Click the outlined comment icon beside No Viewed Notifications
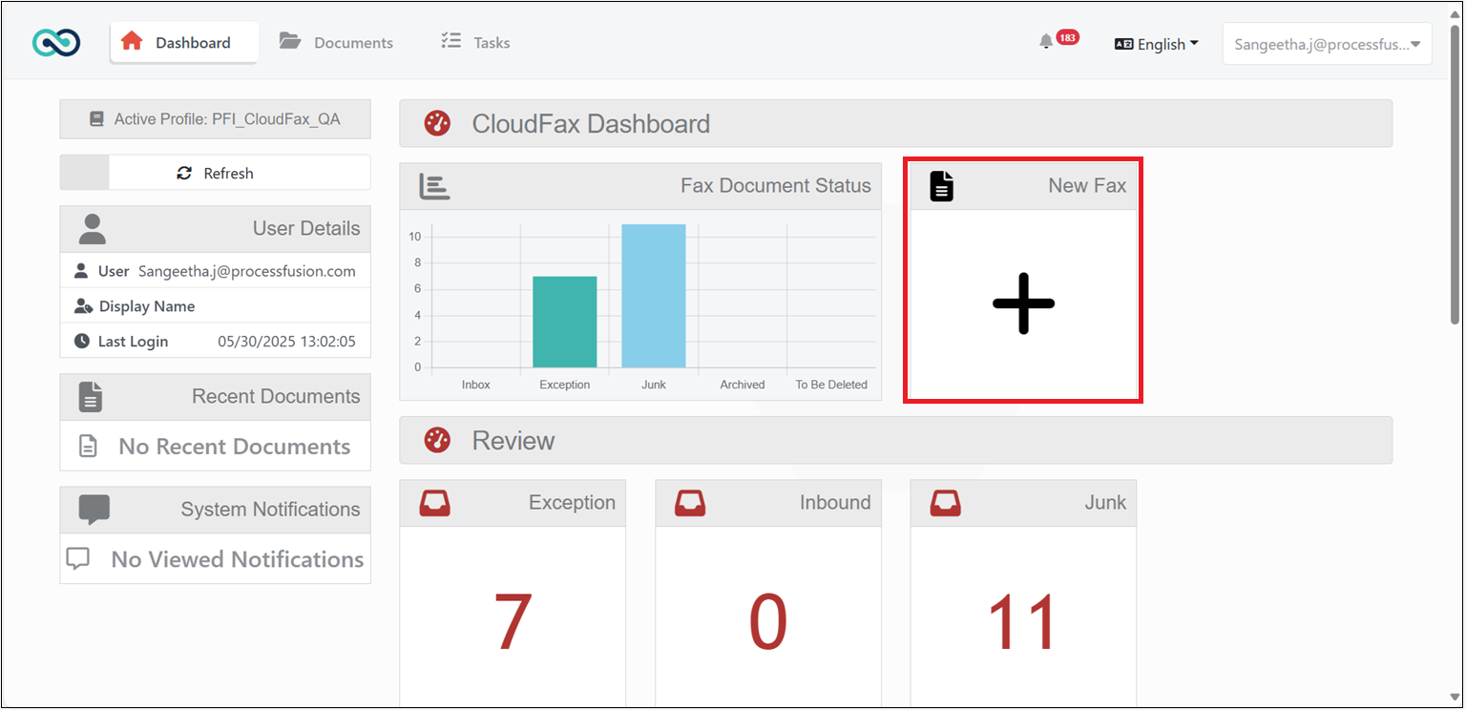Screen dimensions: 1466x710 pos(78,558)
